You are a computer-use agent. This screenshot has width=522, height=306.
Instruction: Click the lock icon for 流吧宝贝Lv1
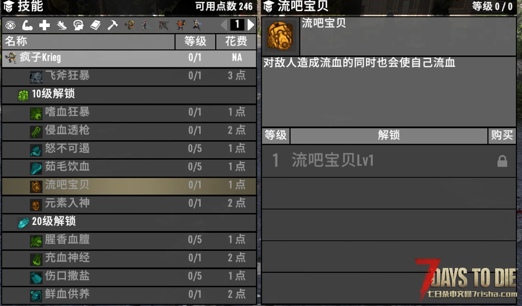pos(502,161)
